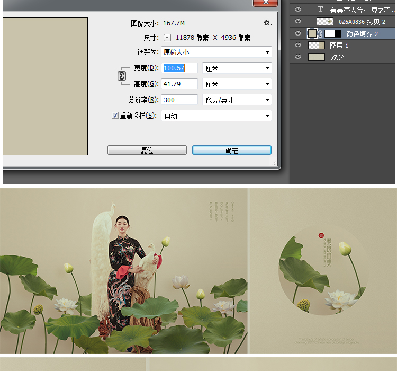
Task: Select the 0Z6A0836 拷贝 2 layer thumbnail
Action: coord(324,21)
